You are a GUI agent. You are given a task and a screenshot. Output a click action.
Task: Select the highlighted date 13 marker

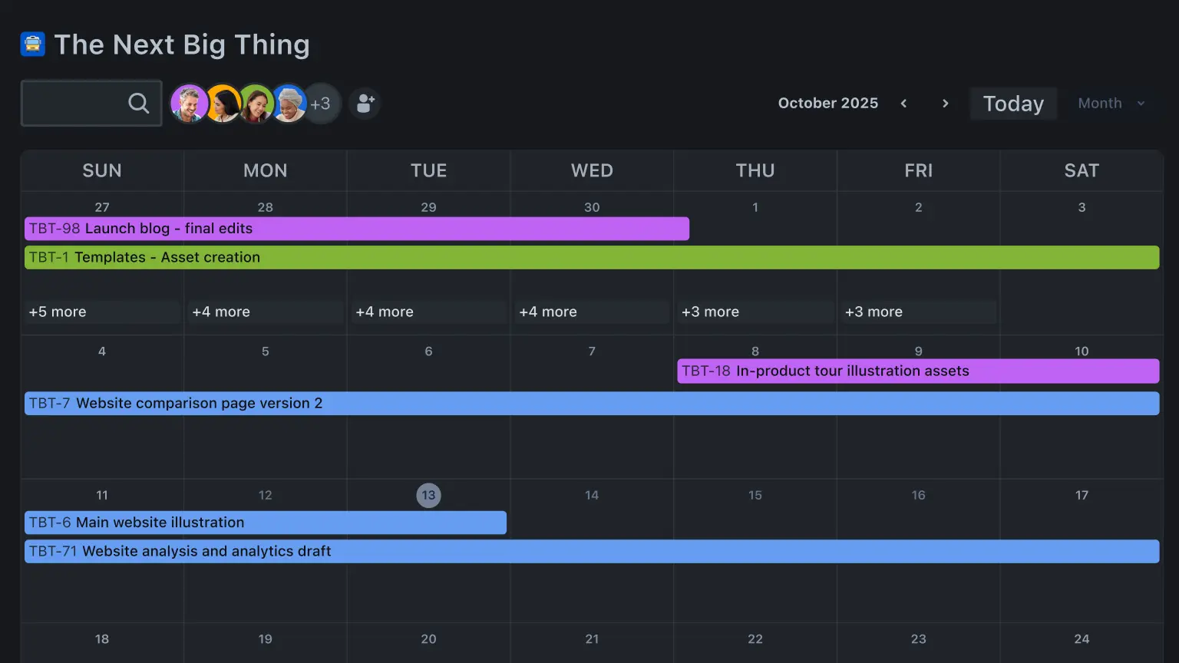[x=428, y=496]
